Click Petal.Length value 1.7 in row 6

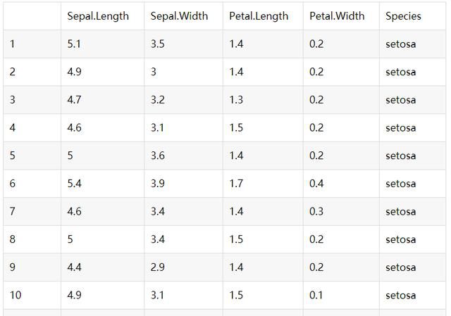(236, 184)
